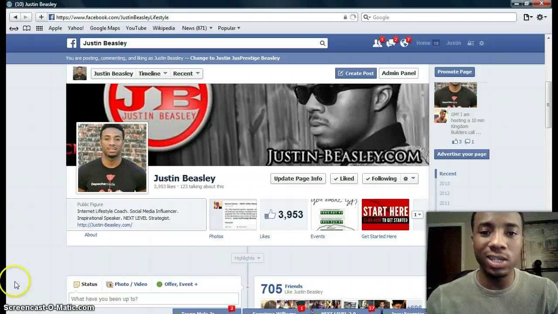
Task: Add bookmark with the plus button
Action: click(x=41, y=17)
